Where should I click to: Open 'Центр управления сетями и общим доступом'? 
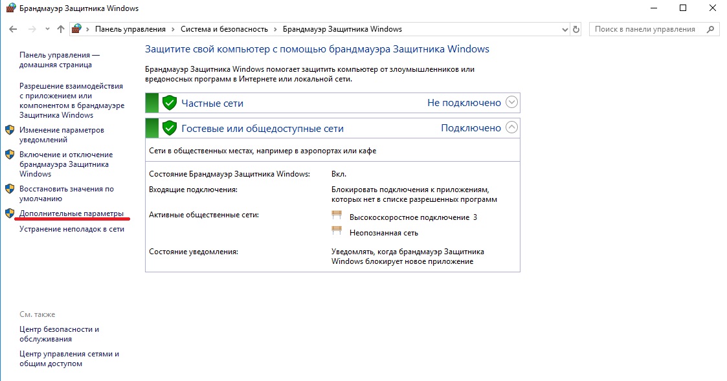pos(69,359)
